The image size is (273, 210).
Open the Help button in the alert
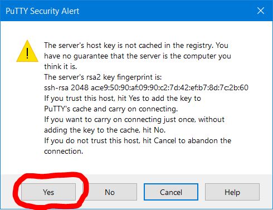point(232,192)
